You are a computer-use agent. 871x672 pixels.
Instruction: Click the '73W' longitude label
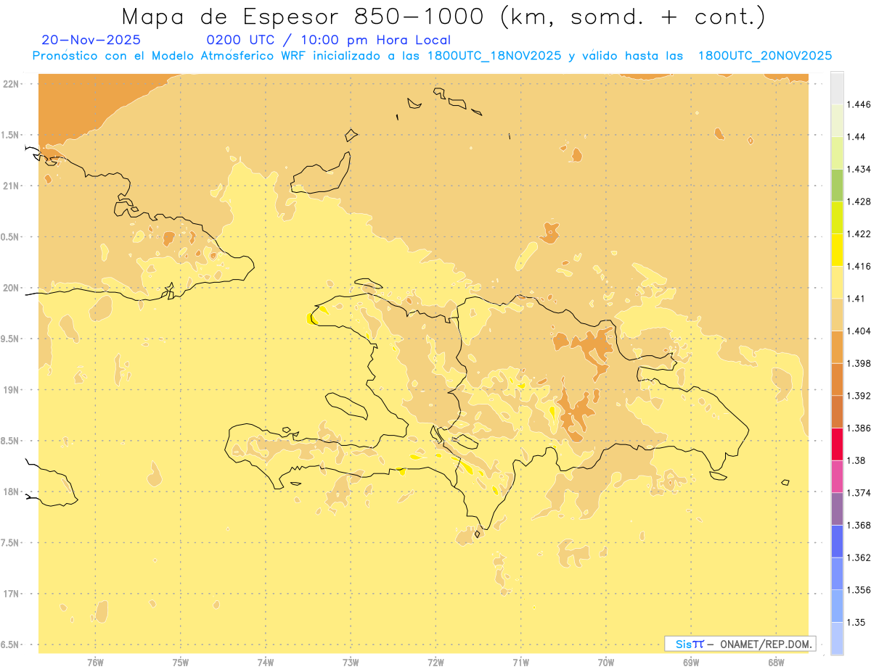[351, 662]
